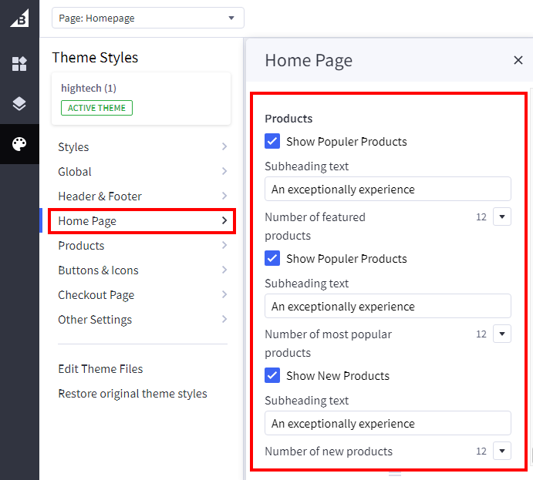Open Number of new products dropdown
The width and height of the screenshot is (533, 480).
501,451
